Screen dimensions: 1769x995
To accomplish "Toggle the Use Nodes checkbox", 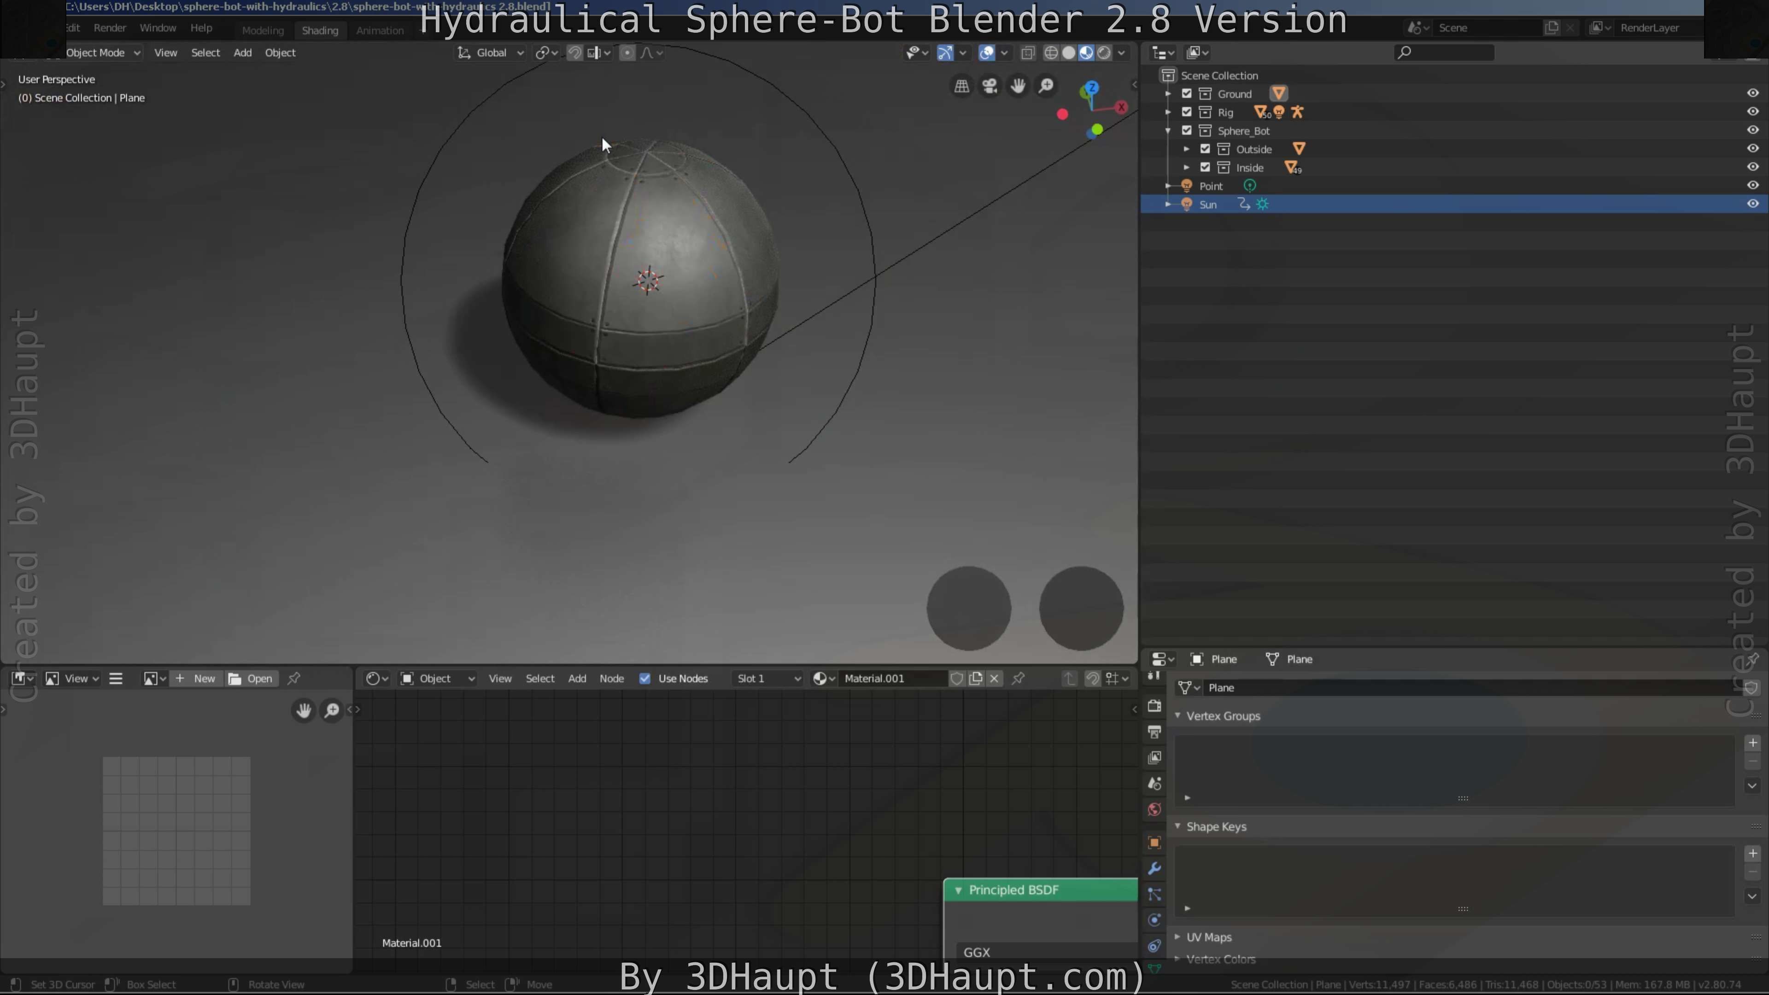I will tap(645, 679).
